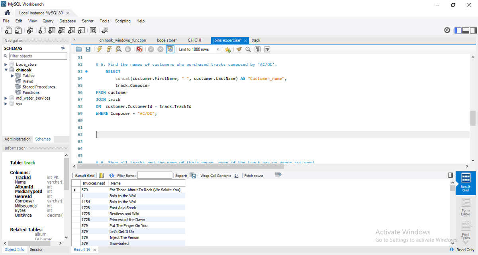Toggle Wrap Cell Content

[x=236, y=175]
